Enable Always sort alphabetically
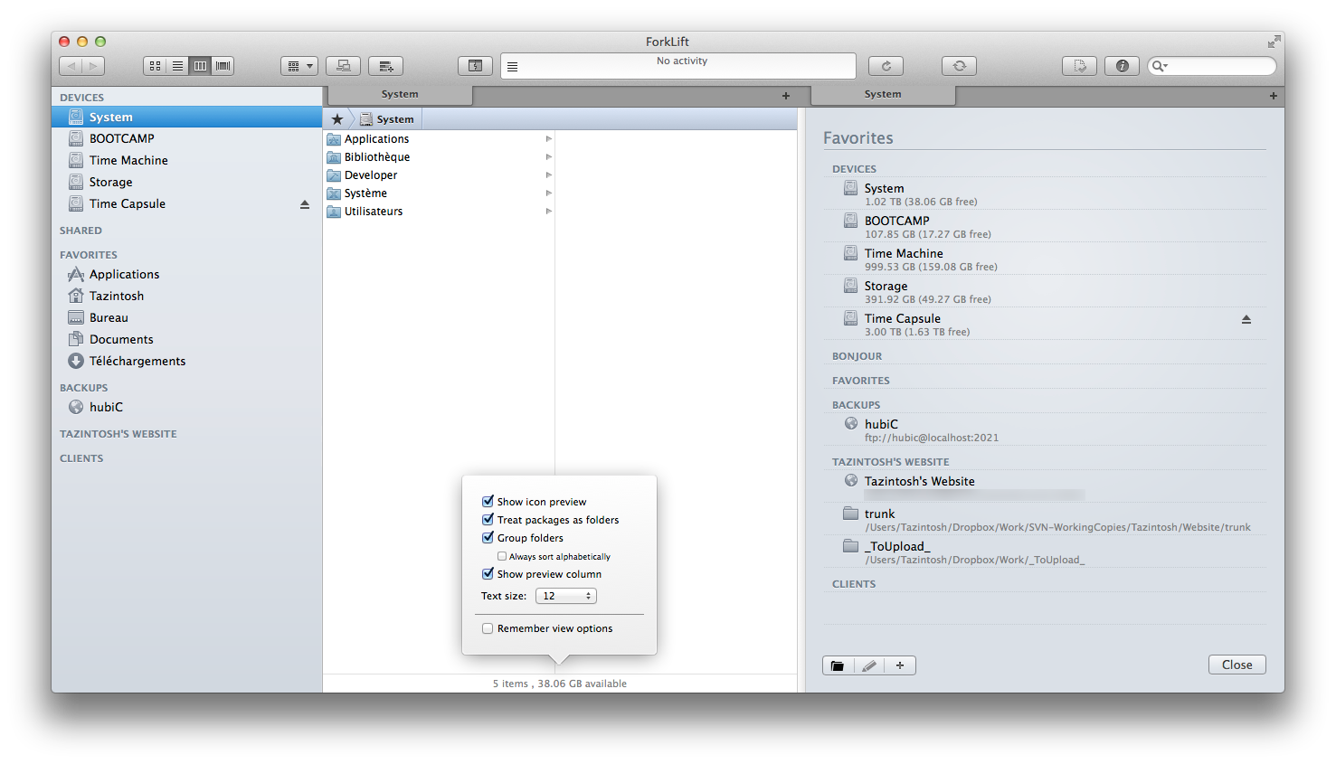Image resolution: width=1336 pixels, height=764 pixels. point(502,556)
